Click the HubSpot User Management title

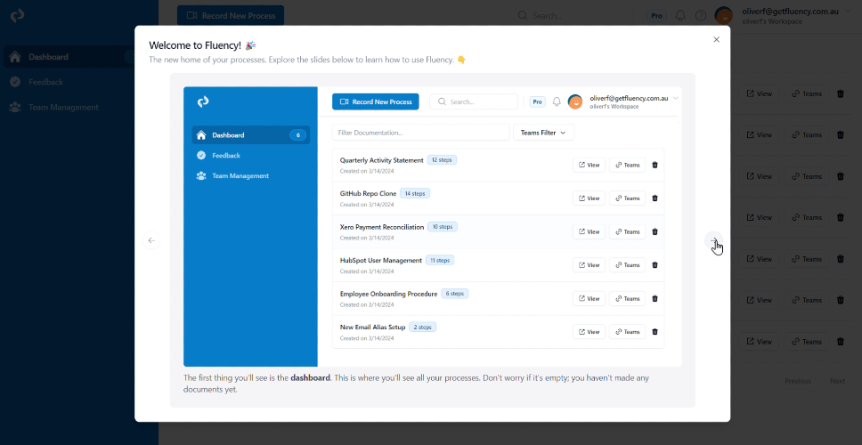point(381,261)
